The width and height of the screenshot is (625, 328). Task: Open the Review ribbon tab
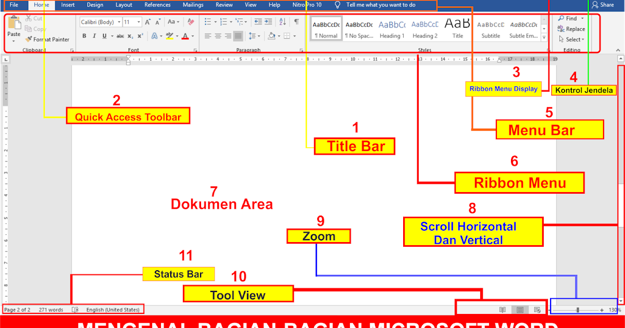pyautogui.click(x=224, y=5)
